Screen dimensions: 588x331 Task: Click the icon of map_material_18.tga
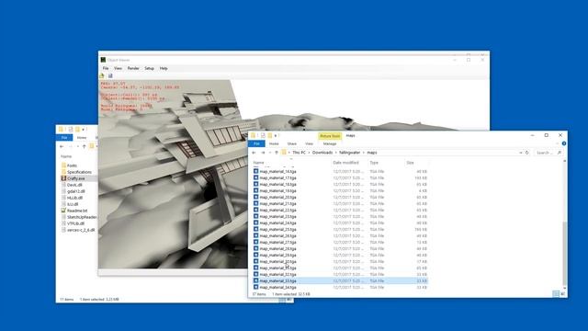click(x=255, y=184)
